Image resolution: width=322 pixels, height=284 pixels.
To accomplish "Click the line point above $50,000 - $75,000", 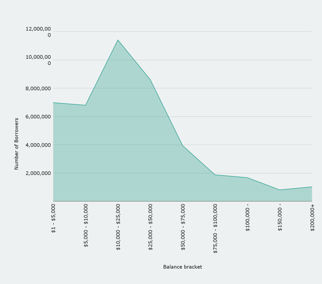I will click(183, 145).
